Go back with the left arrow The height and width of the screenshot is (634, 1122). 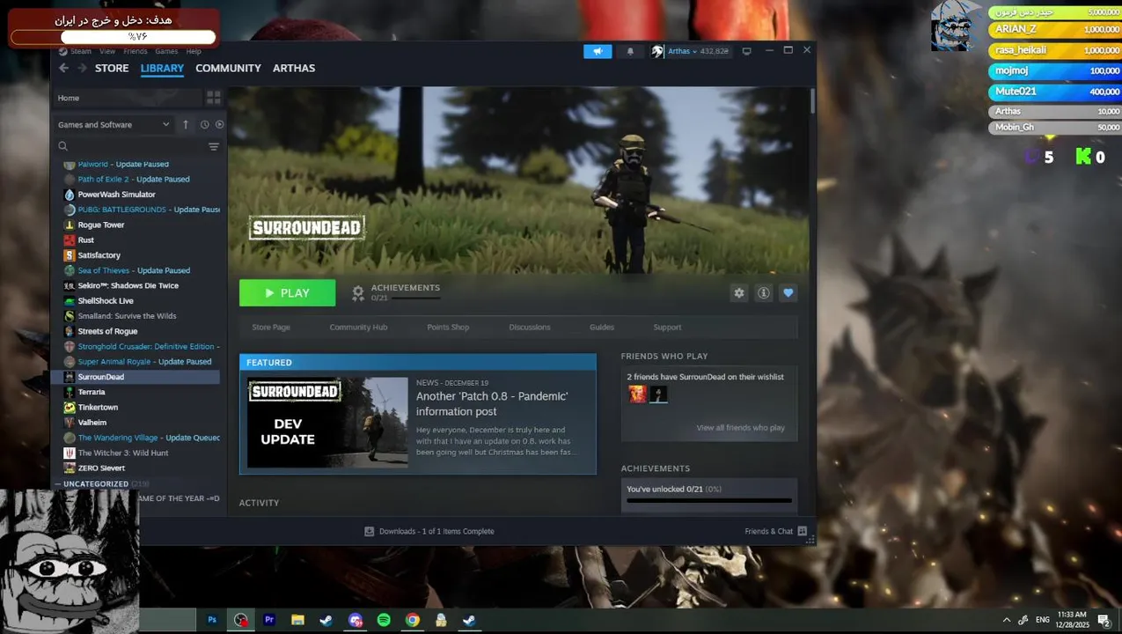point(63,68)
